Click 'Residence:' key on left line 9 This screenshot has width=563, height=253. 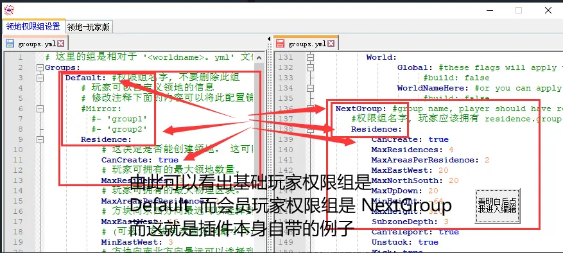[x=107, y=139]
